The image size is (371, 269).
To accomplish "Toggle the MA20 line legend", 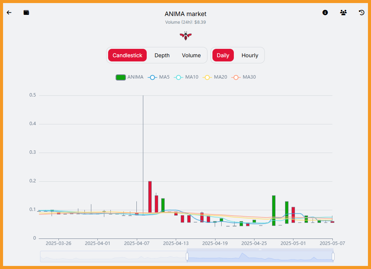I will click(x=215, y=77).
